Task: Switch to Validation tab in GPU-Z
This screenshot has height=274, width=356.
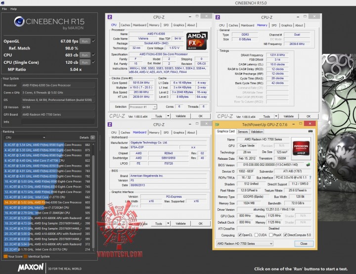Action: click(257, 132)
